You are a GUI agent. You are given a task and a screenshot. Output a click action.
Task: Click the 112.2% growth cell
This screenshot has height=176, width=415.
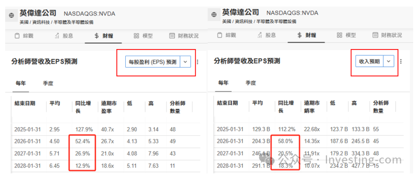[286, 130]
